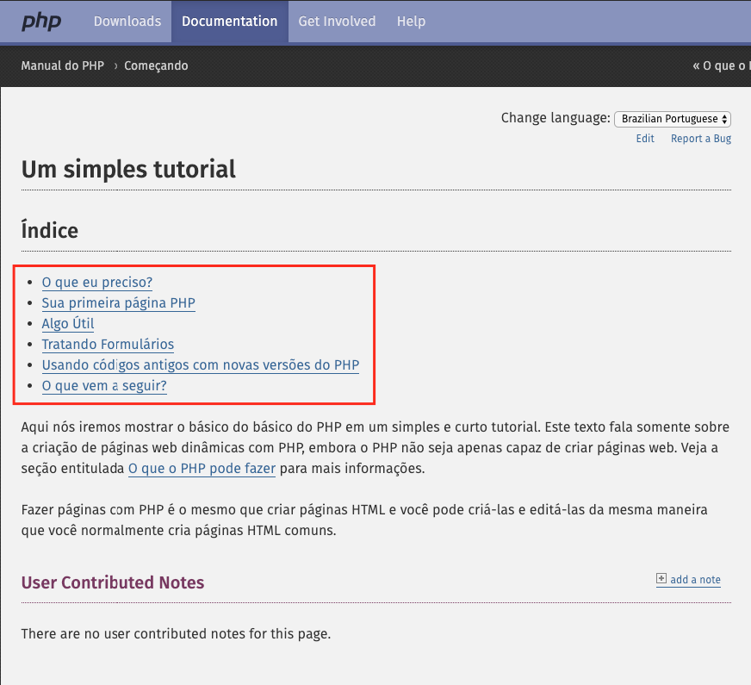This screenshot has height=685, width=751.
Task: Go to Manual do PHP breadcrumb
Action: tap(63, 65)
